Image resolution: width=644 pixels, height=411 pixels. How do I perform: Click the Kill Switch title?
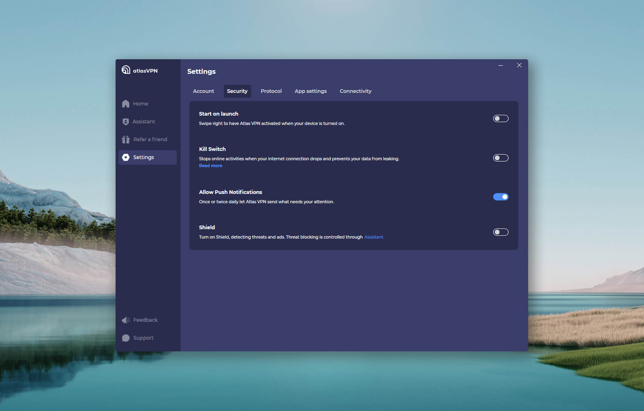(212, 149)
